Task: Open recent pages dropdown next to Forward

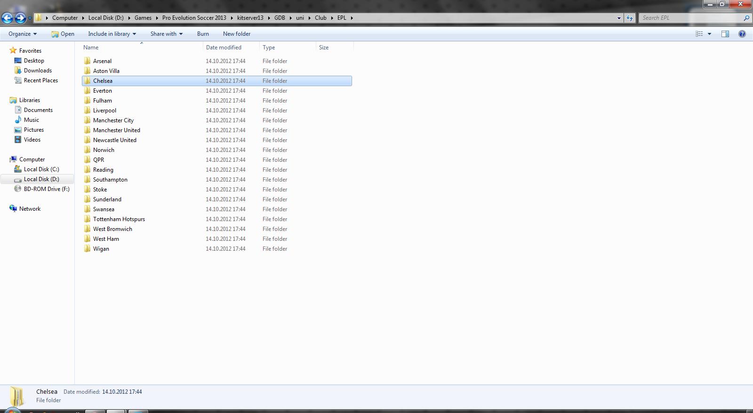Action: click(30, 18)
